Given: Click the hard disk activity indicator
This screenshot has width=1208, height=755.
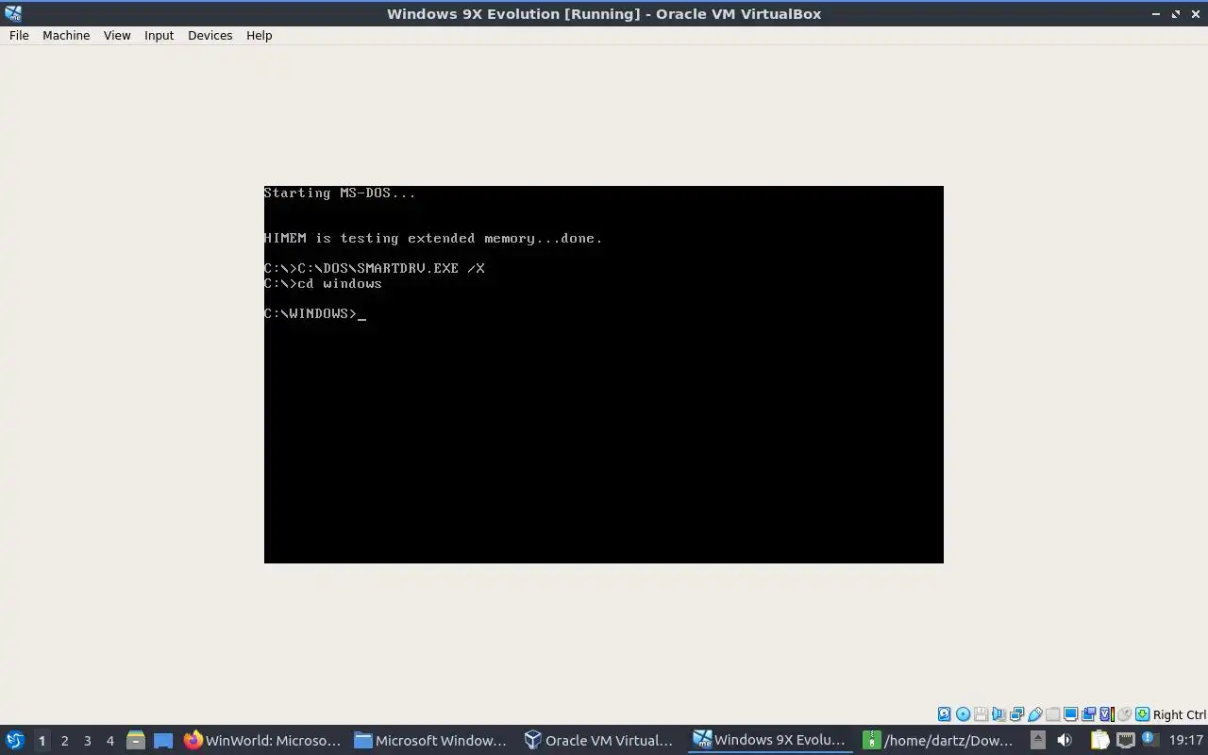Looking at the screenshot, I should click(x=944, y=714).
